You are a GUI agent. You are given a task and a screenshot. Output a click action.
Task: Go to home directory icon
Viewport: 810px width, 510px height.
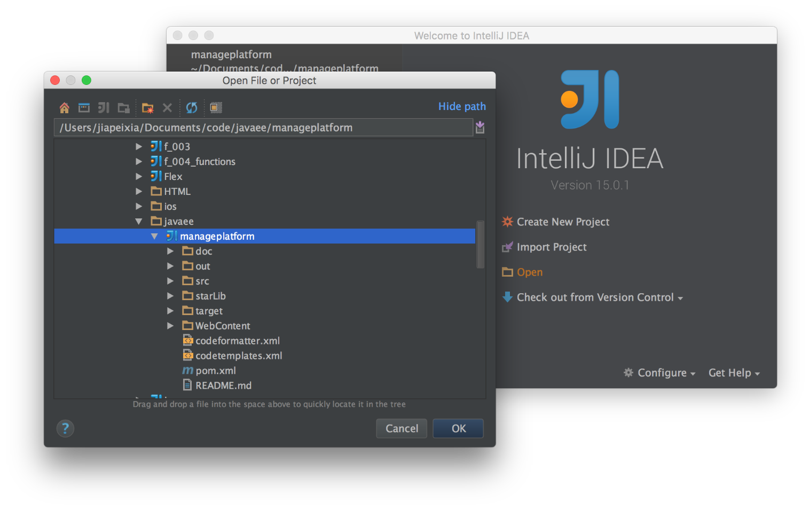click(x=64, y=108)
